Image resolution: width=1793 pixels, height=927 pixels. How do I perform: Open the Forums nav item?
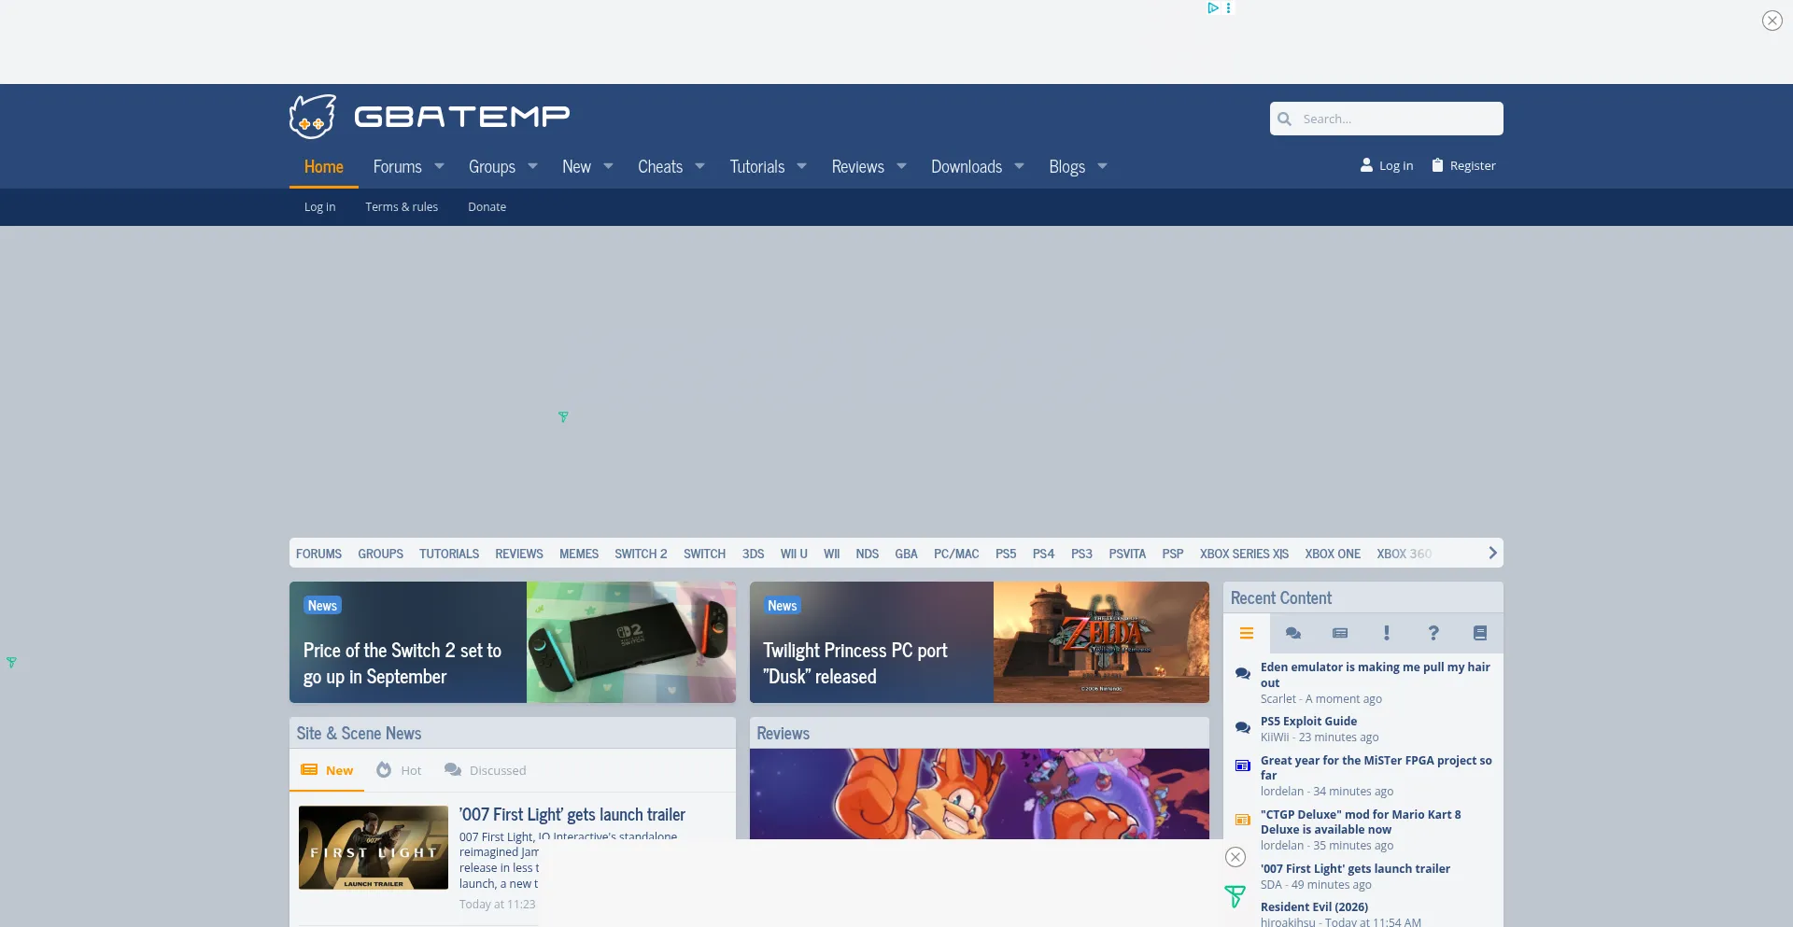tap(398, 166)
